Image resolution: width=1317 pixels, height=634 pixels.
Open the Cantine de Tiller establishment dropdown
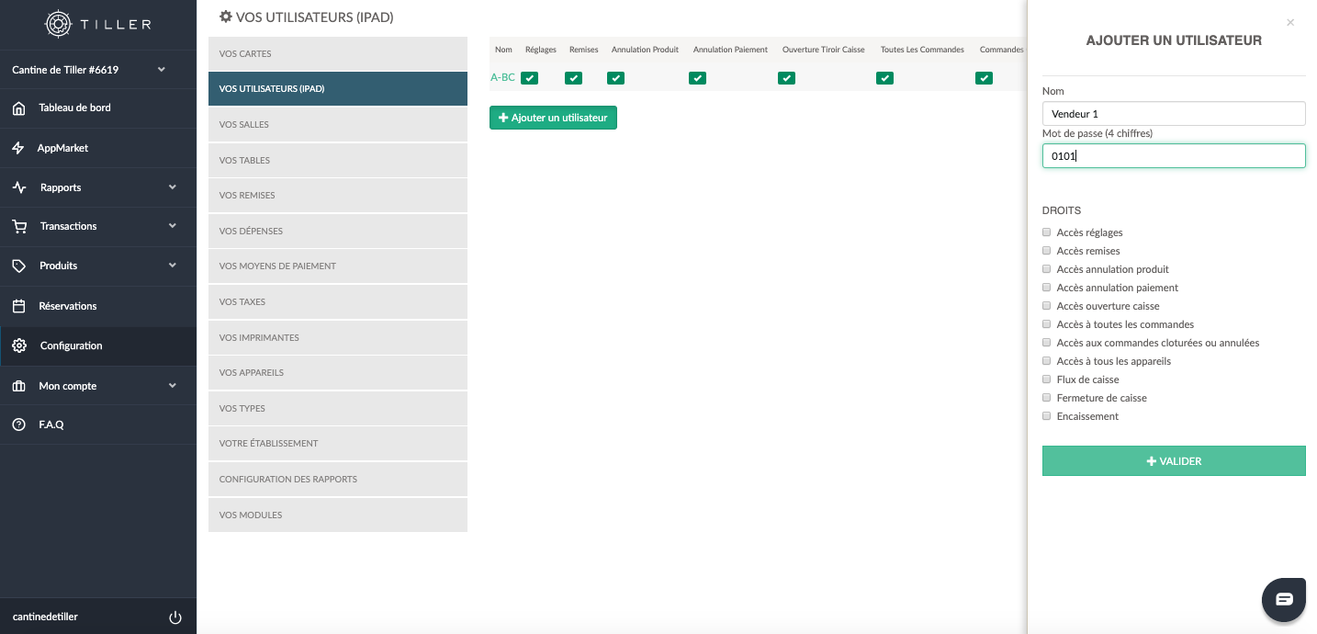click(x=162, y=70)
